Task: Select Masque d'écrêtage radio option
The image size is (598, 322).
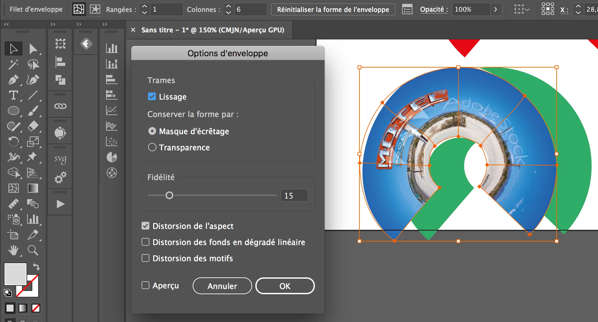Action: tap(152, 131)
